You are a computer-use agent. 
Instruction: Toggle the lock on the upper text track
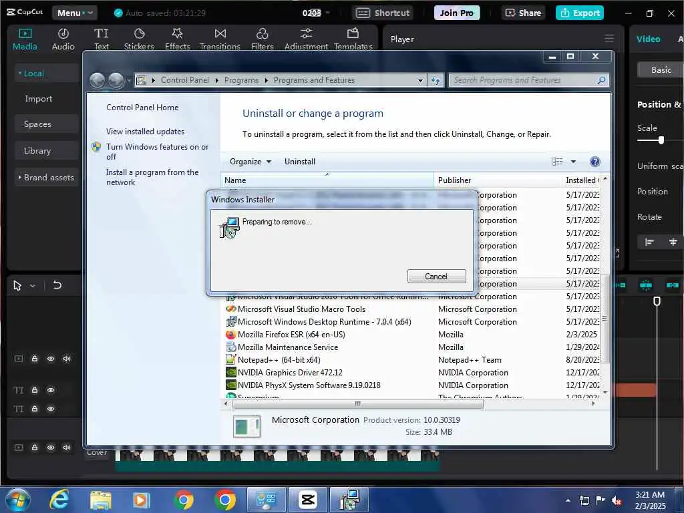point(35,390)
